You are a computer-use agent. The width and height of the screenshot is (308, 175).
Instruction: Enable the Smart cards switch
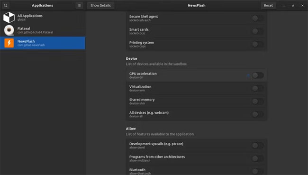click(258, 31)
